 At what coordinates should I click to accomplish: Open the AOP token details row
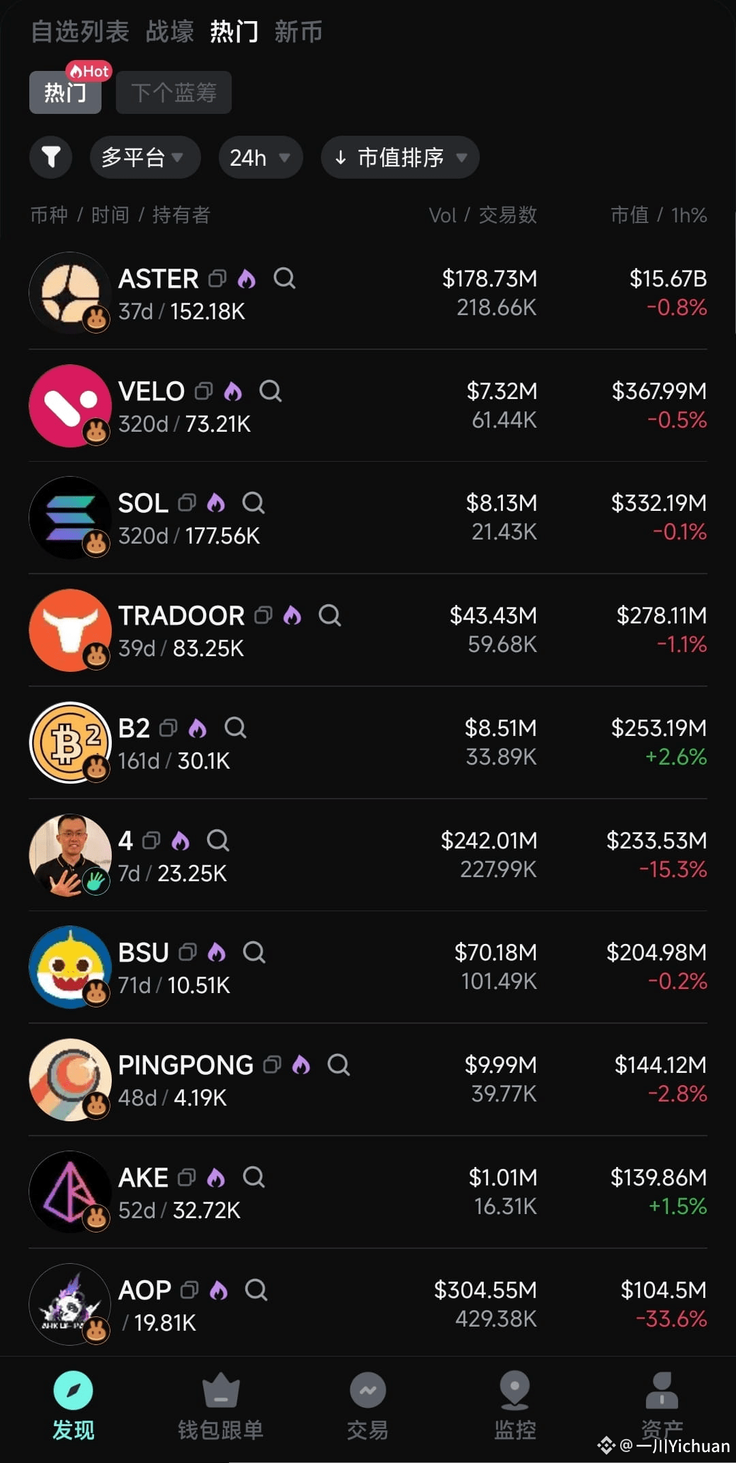click(x=368, y=1304)
